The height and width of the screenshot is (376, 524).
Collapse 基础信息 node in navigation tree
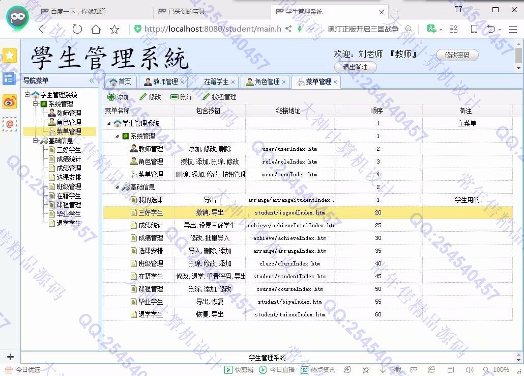35,141
